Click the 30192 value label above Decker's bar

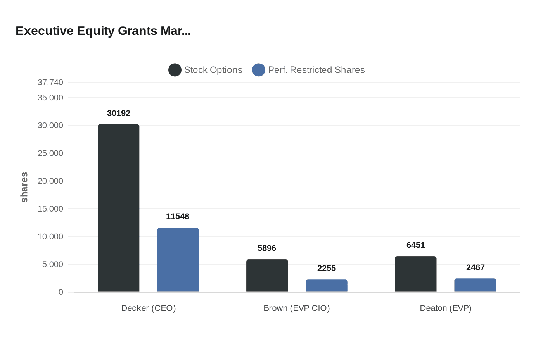[119, 113]
